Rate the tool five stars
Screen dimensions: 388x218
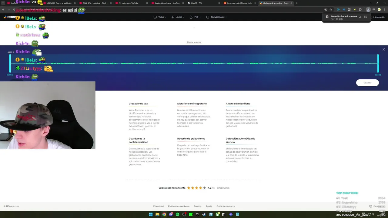tap(204, 188)
